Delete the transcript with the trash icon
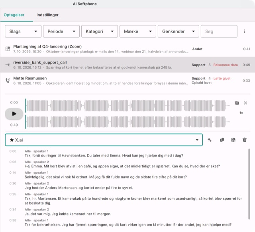 245,140
